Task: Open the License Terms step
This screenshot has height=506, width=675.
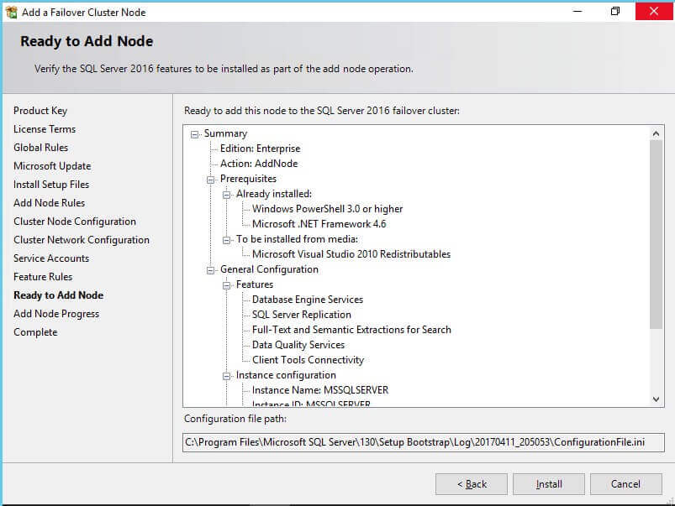Action: coord(45,129)
